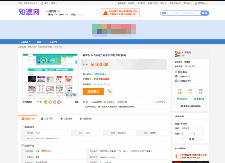Open the 源码 search category dropdown
Screen dimensions: 225x163
click(165, 13)
